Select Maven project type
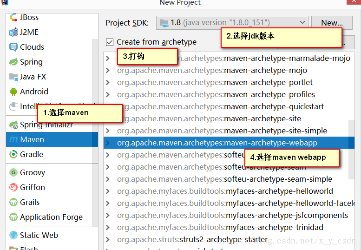The width and height of the screenshot is (361, 250). click(x=52, y=139)
